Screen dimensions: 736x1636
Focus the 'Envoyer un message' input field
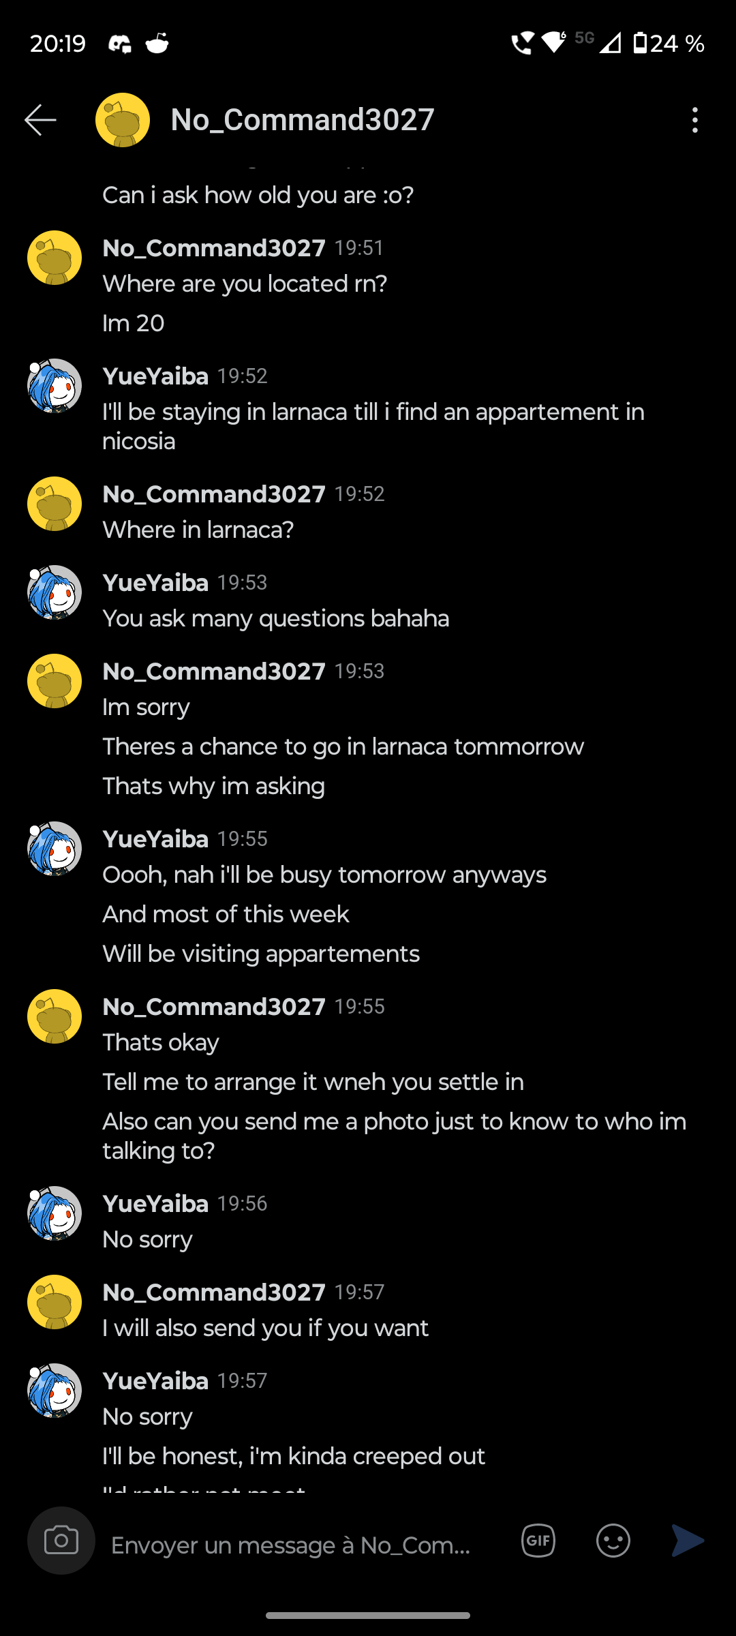coord(300,1545)
